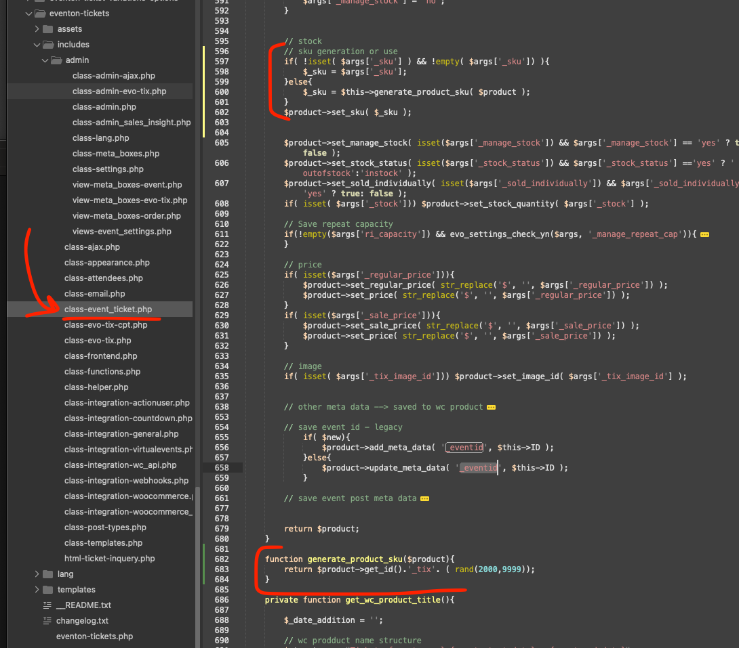Click the '// sku generation or use' comment
Screen dimensions: 739x648
[341, 51]
